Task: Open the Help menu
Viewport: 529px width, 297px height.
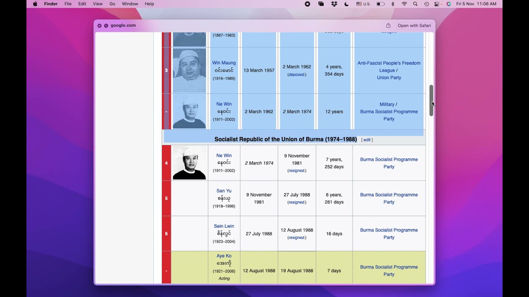Action: tap(149, 4)
